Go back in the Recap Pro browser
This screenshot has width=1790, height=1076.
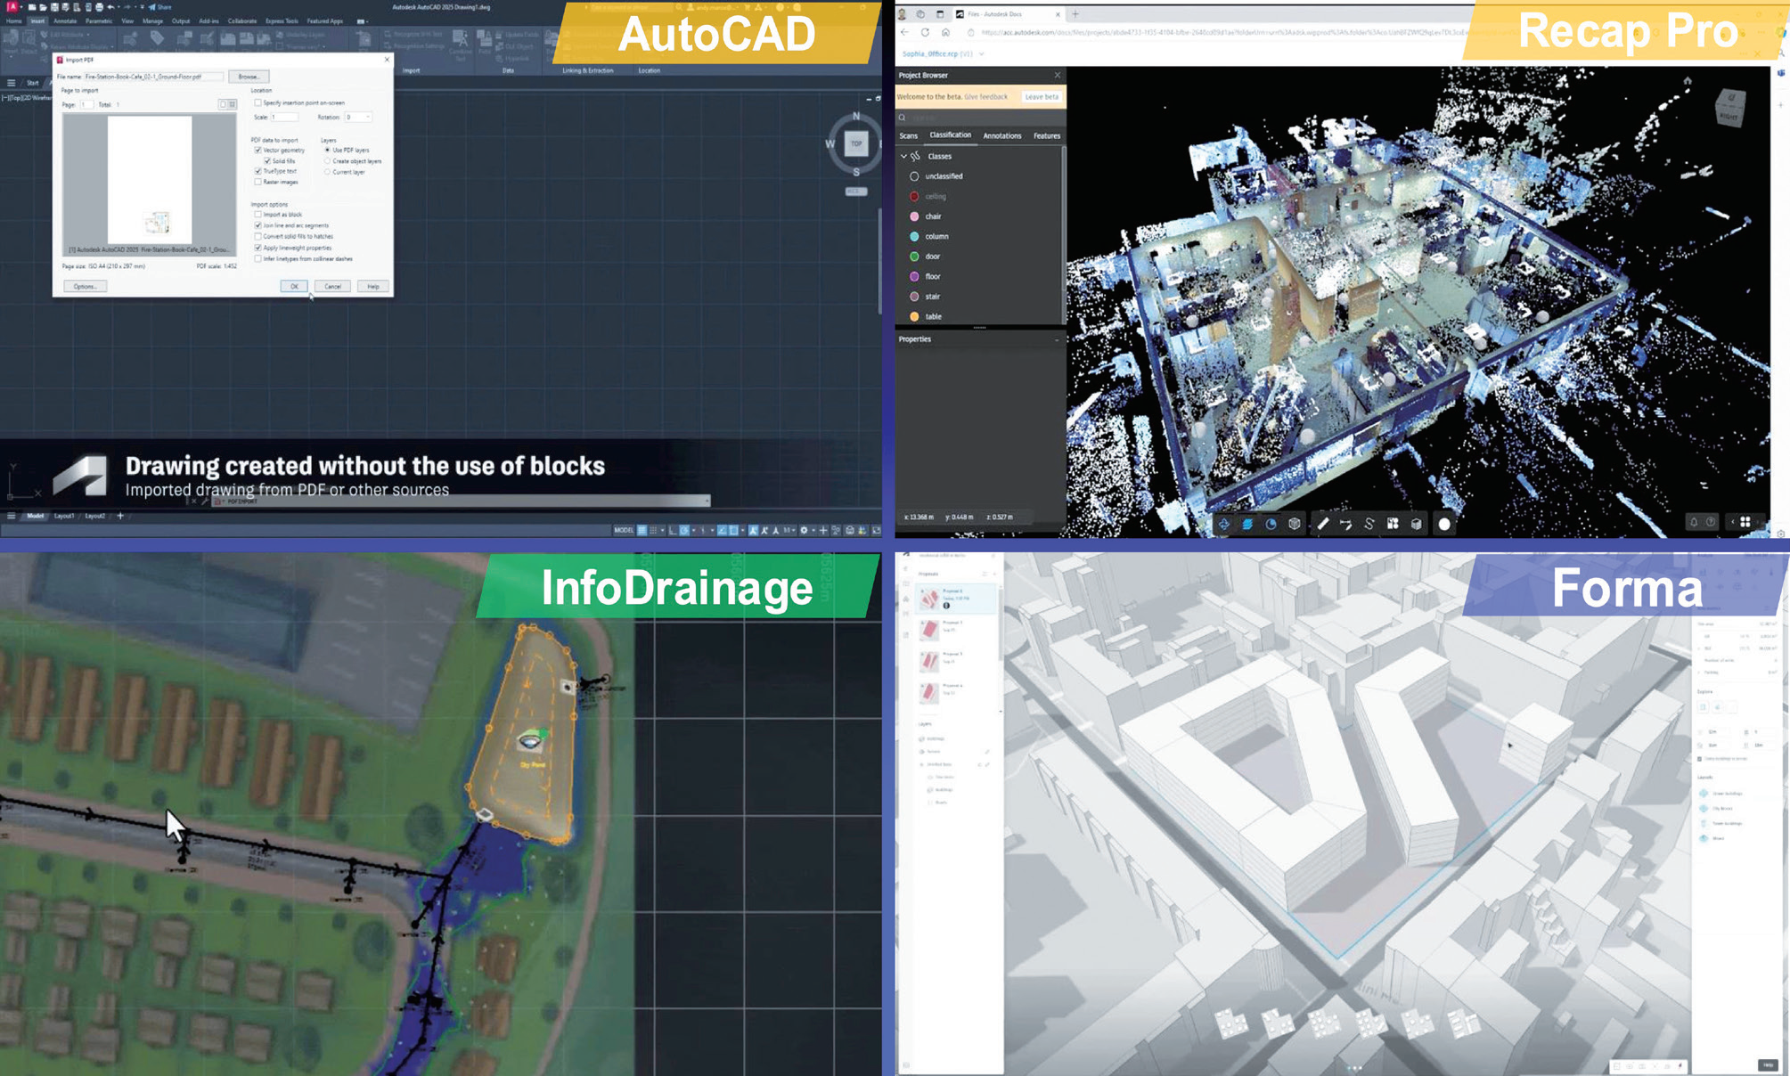click(x=904, y=32)
